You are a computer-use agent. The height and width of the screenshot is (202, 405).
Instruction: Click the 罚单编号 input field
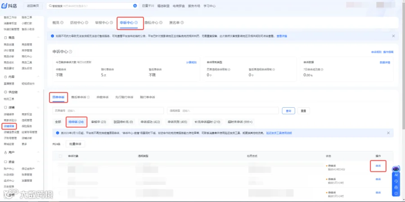point(108,110)
